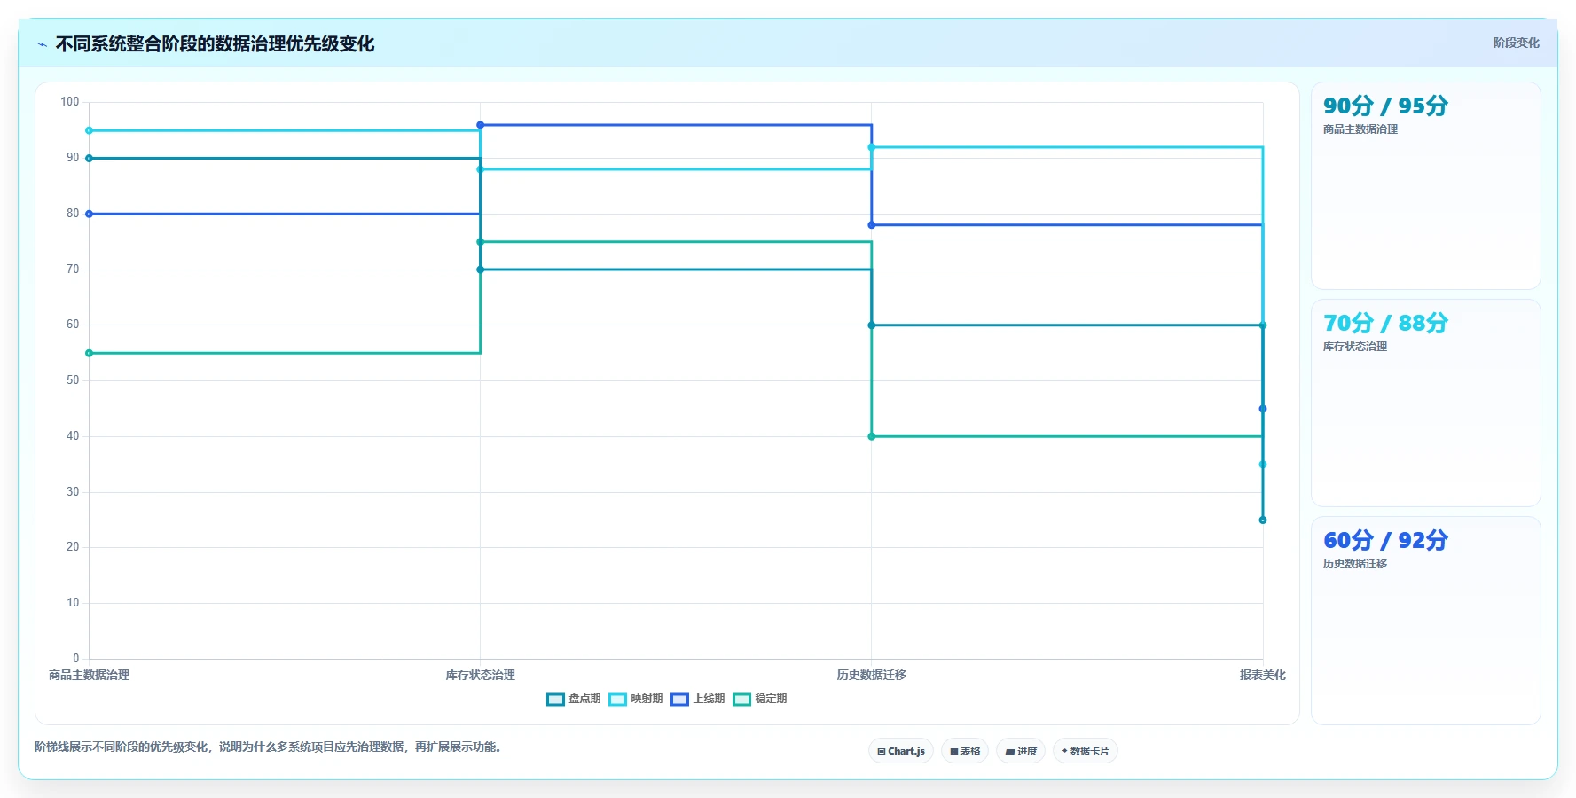This screenshot has width=1576, height=798.
Task: Click the 映射期 point at 92 on 历史数据迁移
Action: click(x=871, y=147)
